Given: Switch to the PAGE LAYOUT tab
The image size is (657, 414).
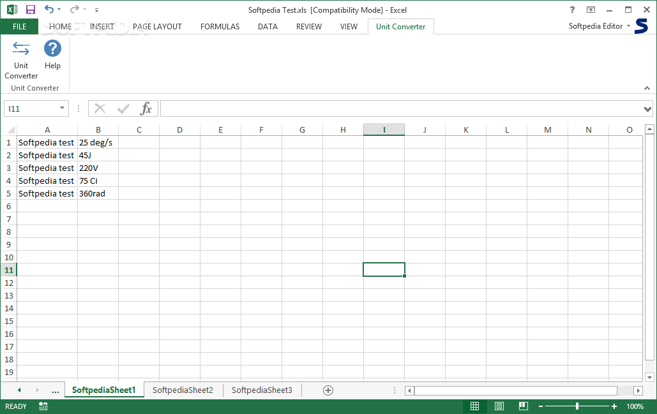Looking at the screenshot, I should click(157, 26).
